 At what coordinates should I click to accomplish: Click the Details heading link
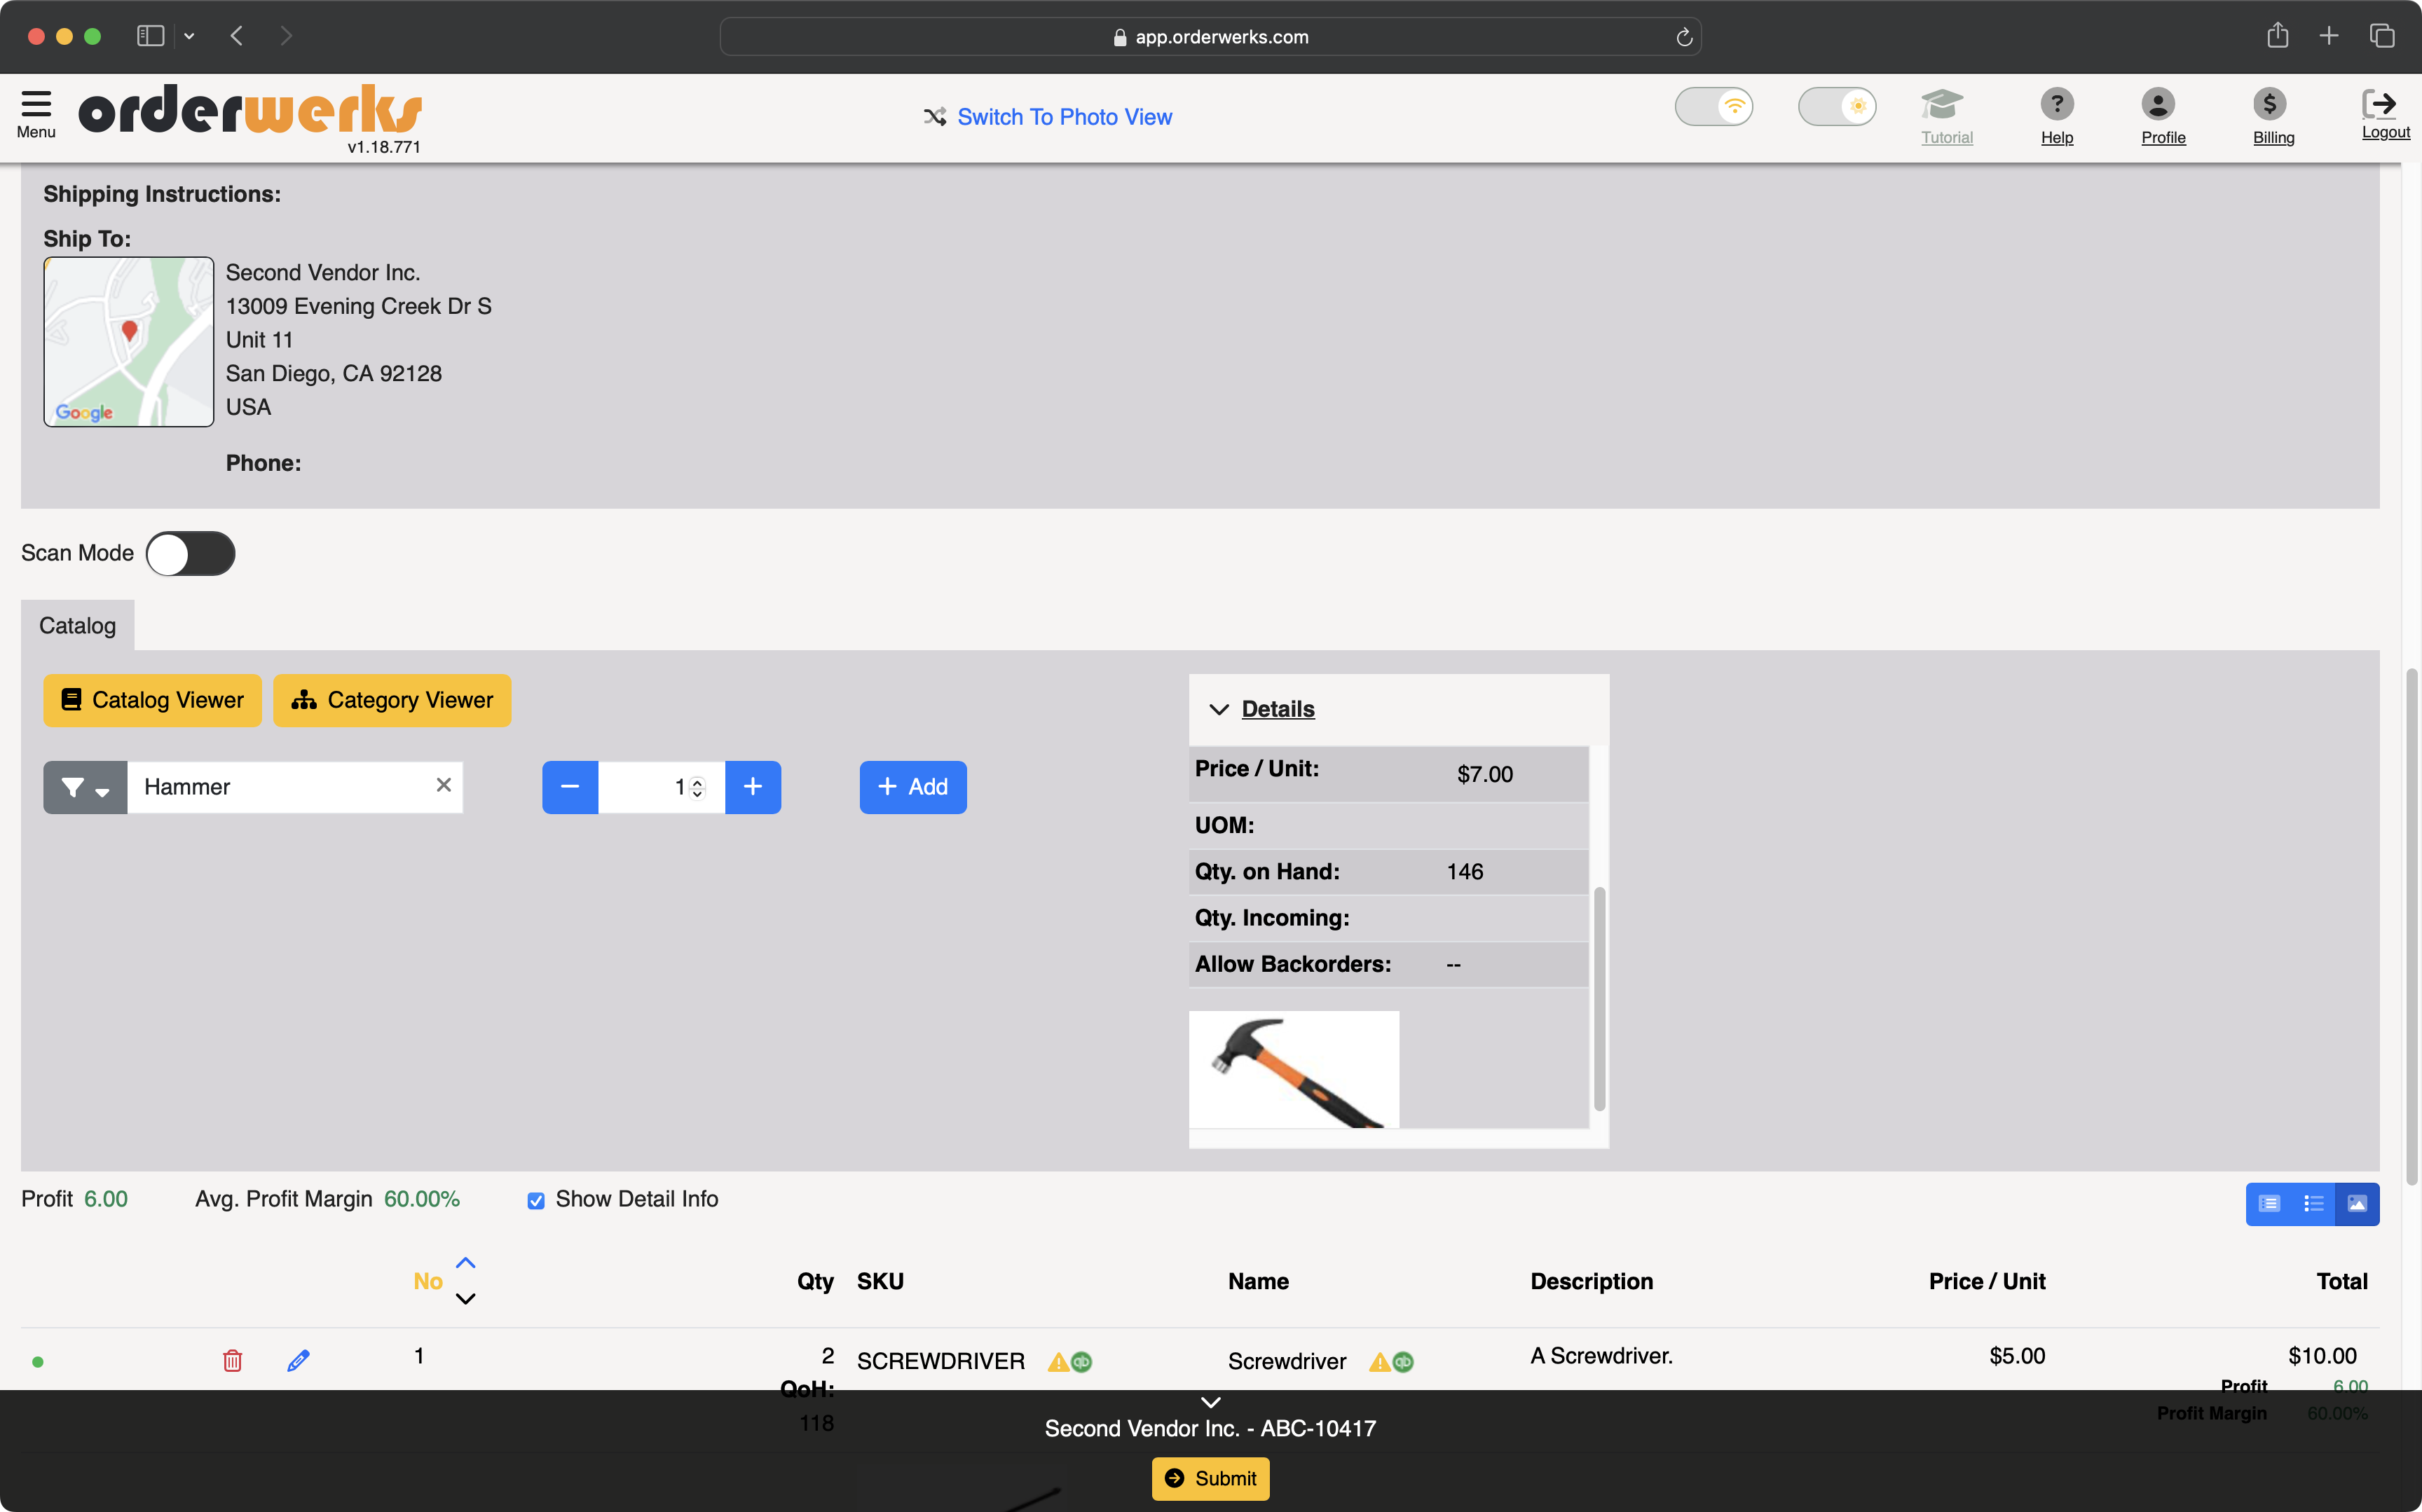click(1278, 709)
